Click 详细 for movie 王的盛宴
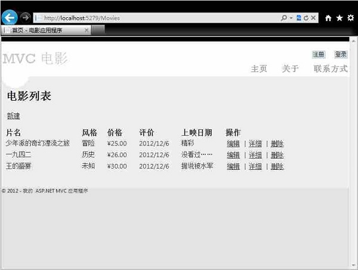The height and width of the screenshot is (270, 358). [x=255, y=166]
